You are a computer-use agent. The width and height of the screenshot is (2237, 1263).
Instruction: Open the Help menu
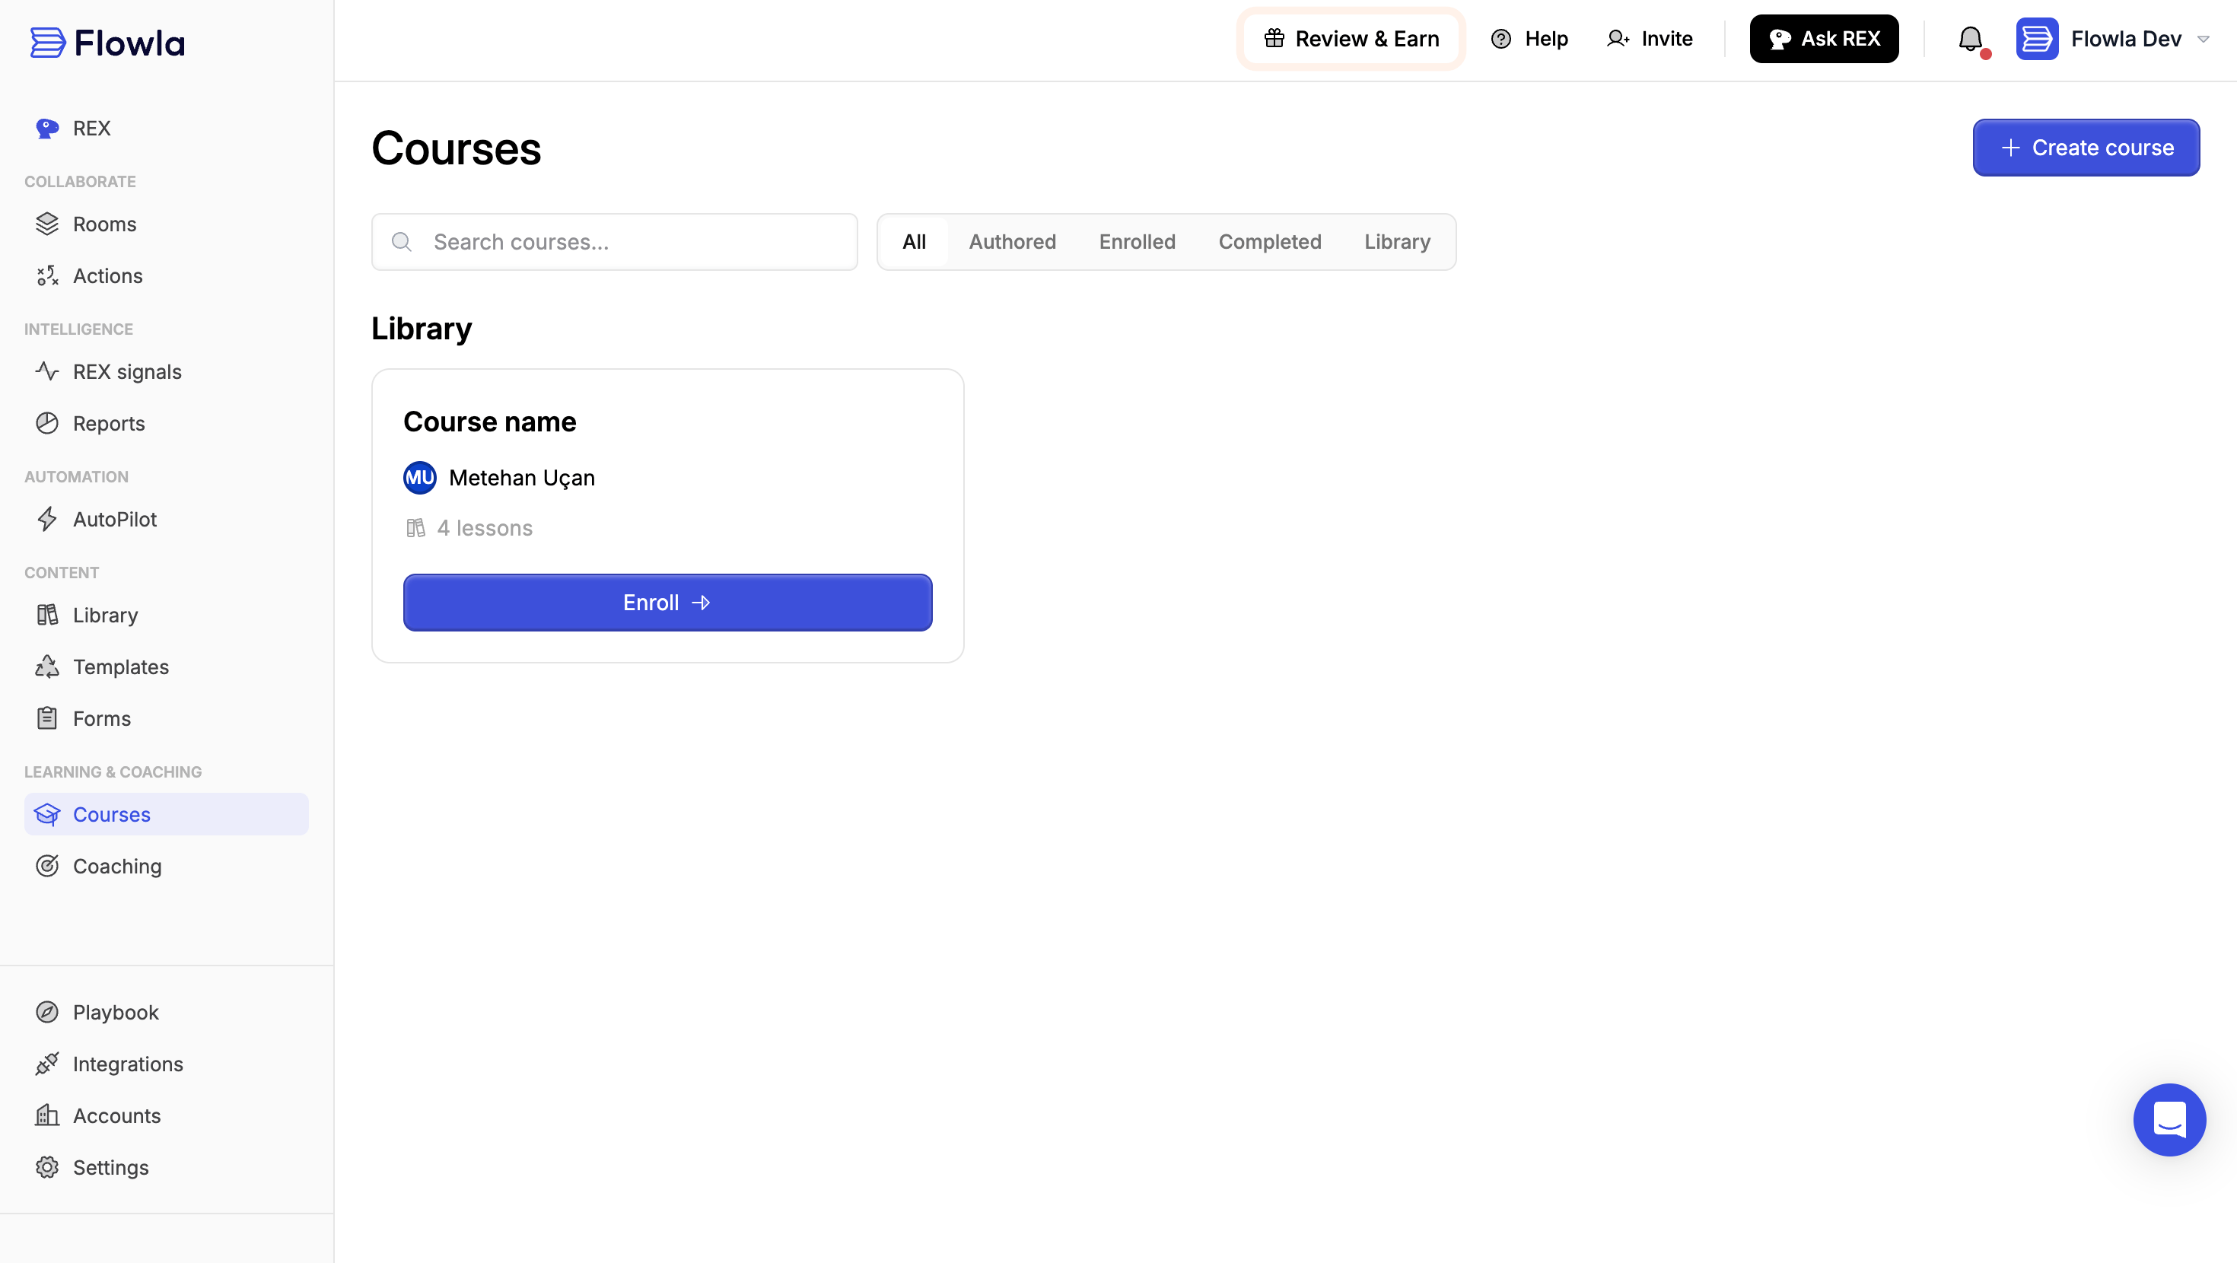click(x=1529, y=39)
